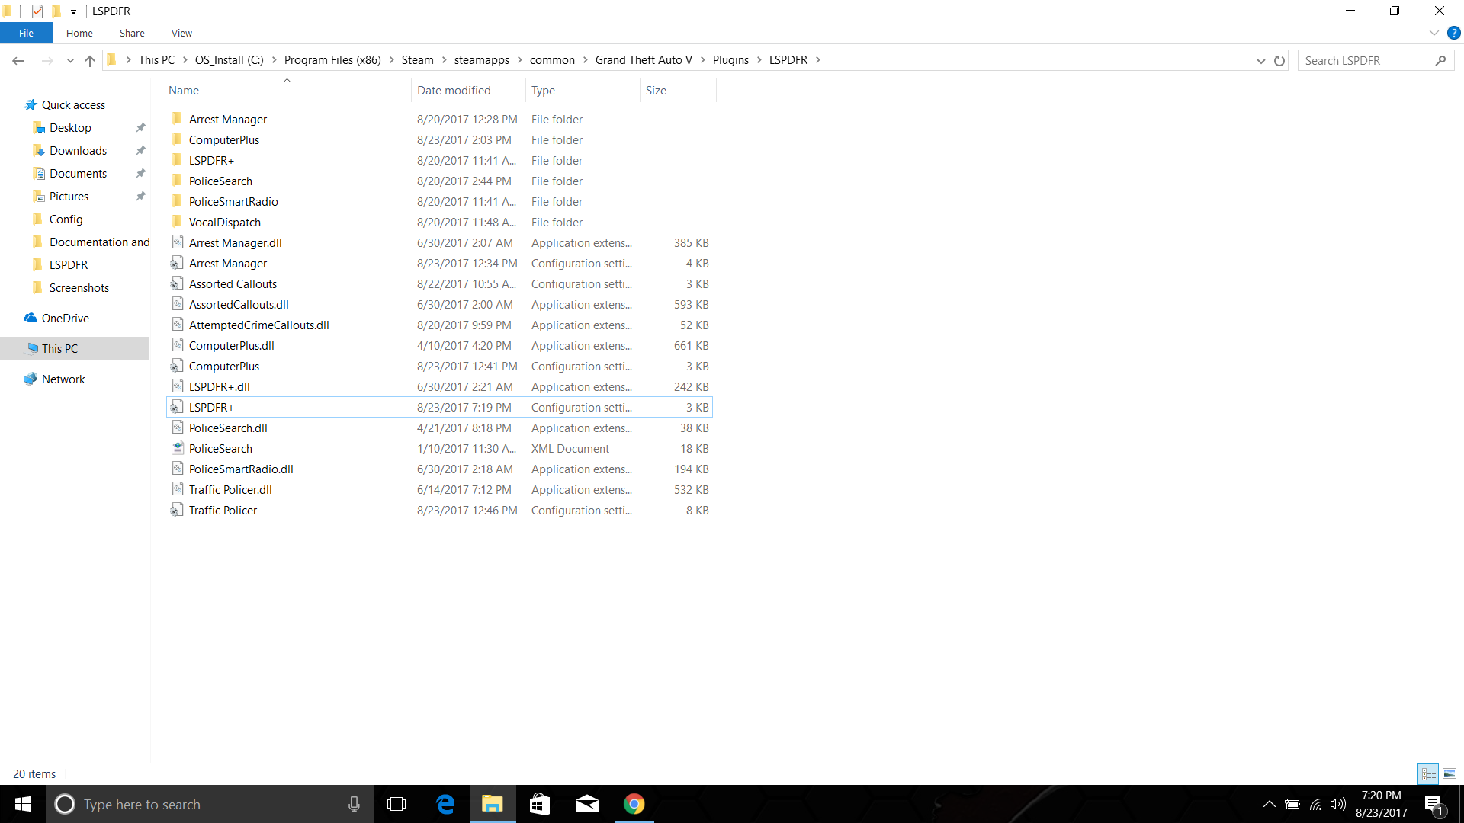
Task: Open the View ribbon tab
Action: coord(181,33)
